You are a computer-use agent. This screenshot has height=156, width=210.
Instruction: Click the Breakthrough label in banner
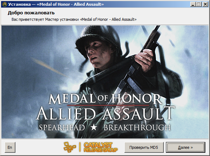[x=137, y=128]
